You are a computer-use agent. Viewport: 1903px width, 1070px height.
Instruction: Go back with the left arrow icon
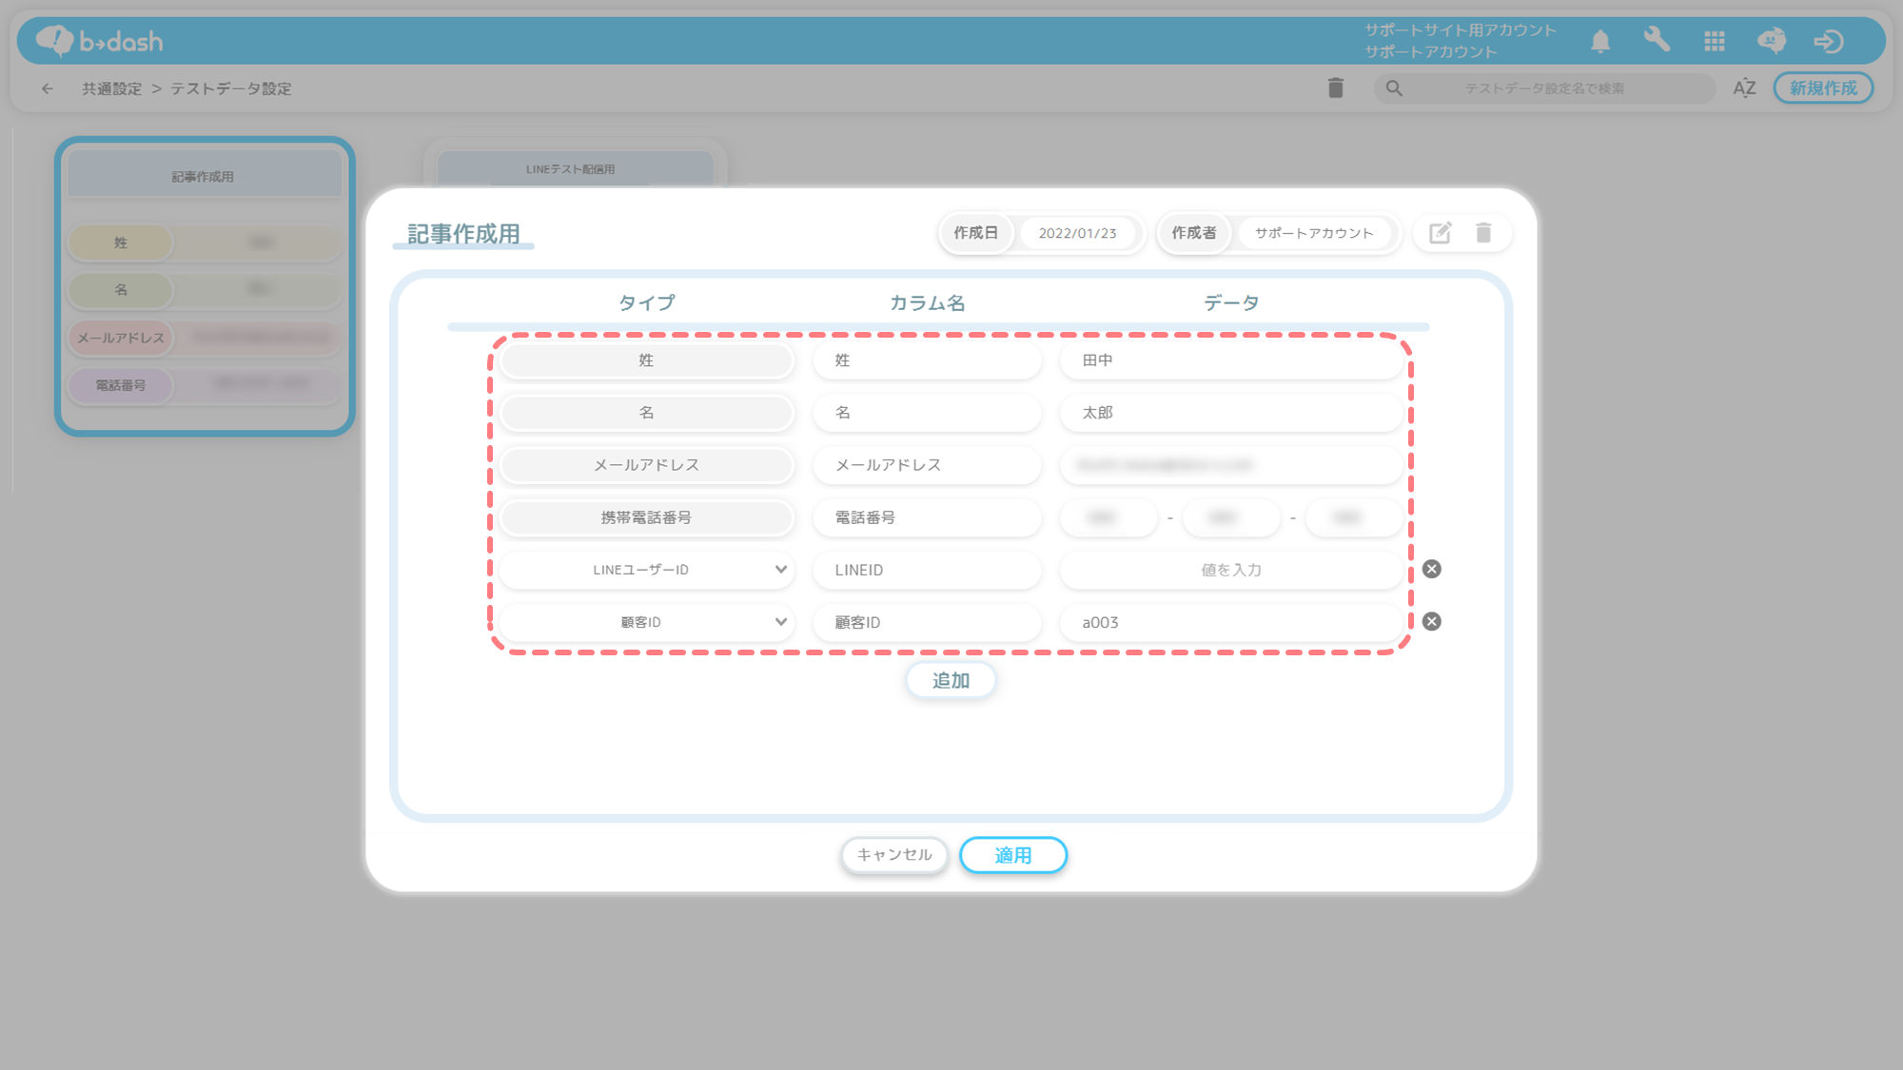[x=48, y=88]
